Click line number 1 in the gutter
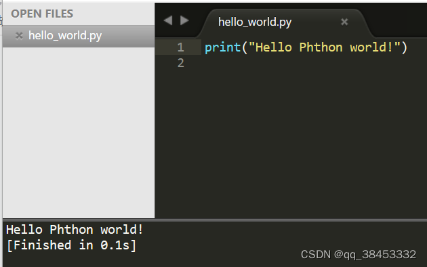Image resolution: width=427 pixels, height=267 pixels. 180,47
